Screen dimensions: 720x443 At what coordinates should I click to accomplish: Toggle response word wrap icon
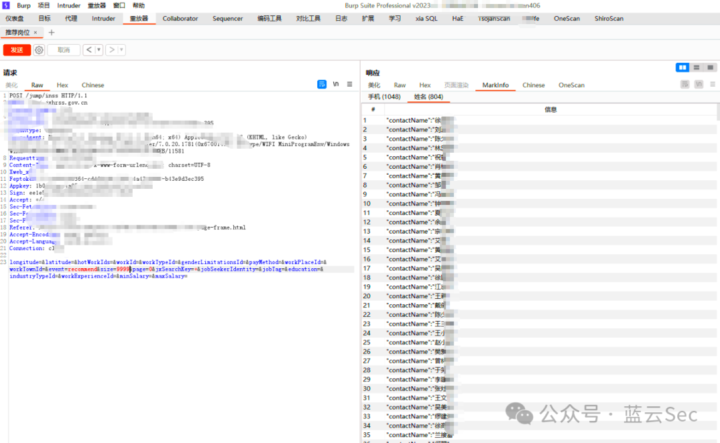pyautogui.click(x=685, y=84)
